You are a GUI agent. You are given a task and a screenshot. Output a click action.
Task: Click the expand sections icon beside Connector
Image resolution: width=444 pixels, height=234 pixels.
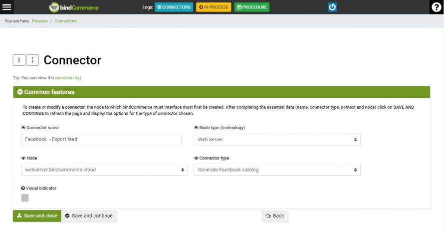click(x=32, y=60)
